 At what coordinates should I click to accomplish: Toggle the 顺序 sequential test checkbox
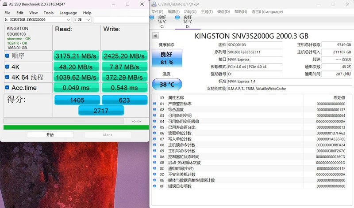[x=7, y=56]
